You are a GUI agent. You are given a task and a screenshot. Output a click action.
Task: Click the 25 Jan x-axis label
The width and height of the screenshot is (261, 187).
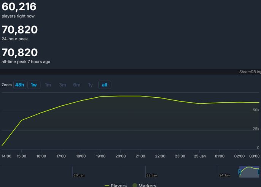pos(200,156)
